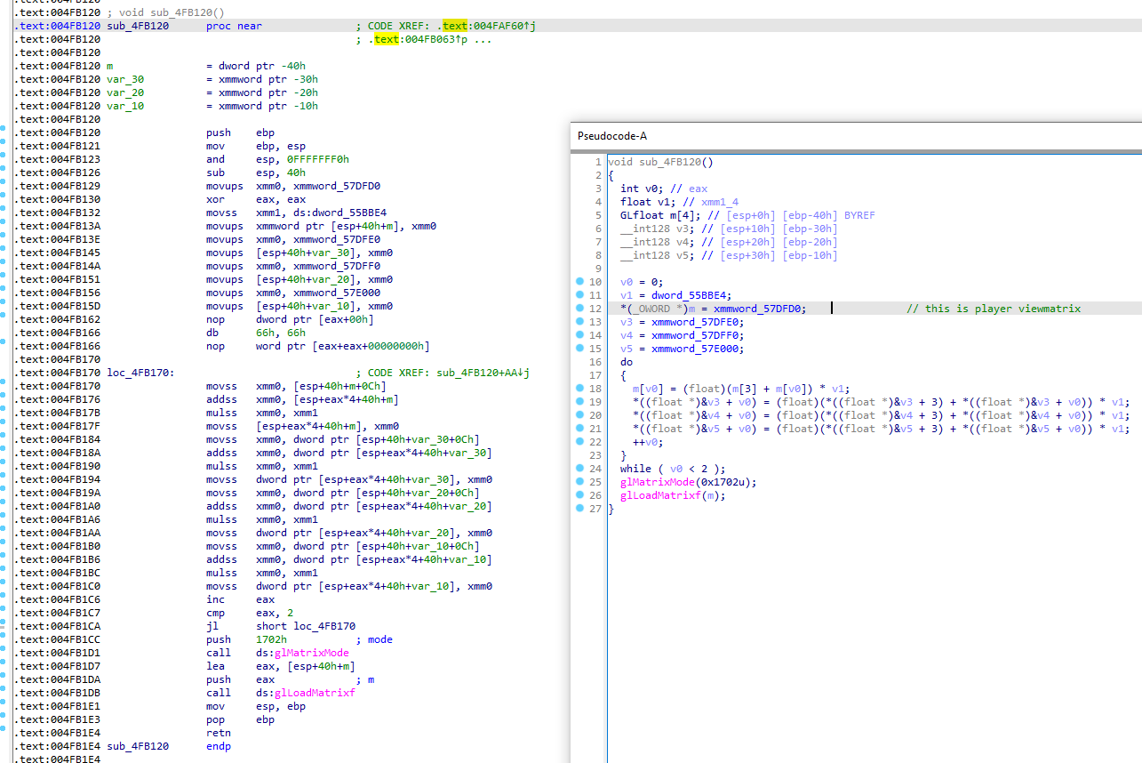The height and width of the screenshot is (763, 1142).
Task: Toggle breakpoint dot on pseudocode line 12
Action: 580,309
